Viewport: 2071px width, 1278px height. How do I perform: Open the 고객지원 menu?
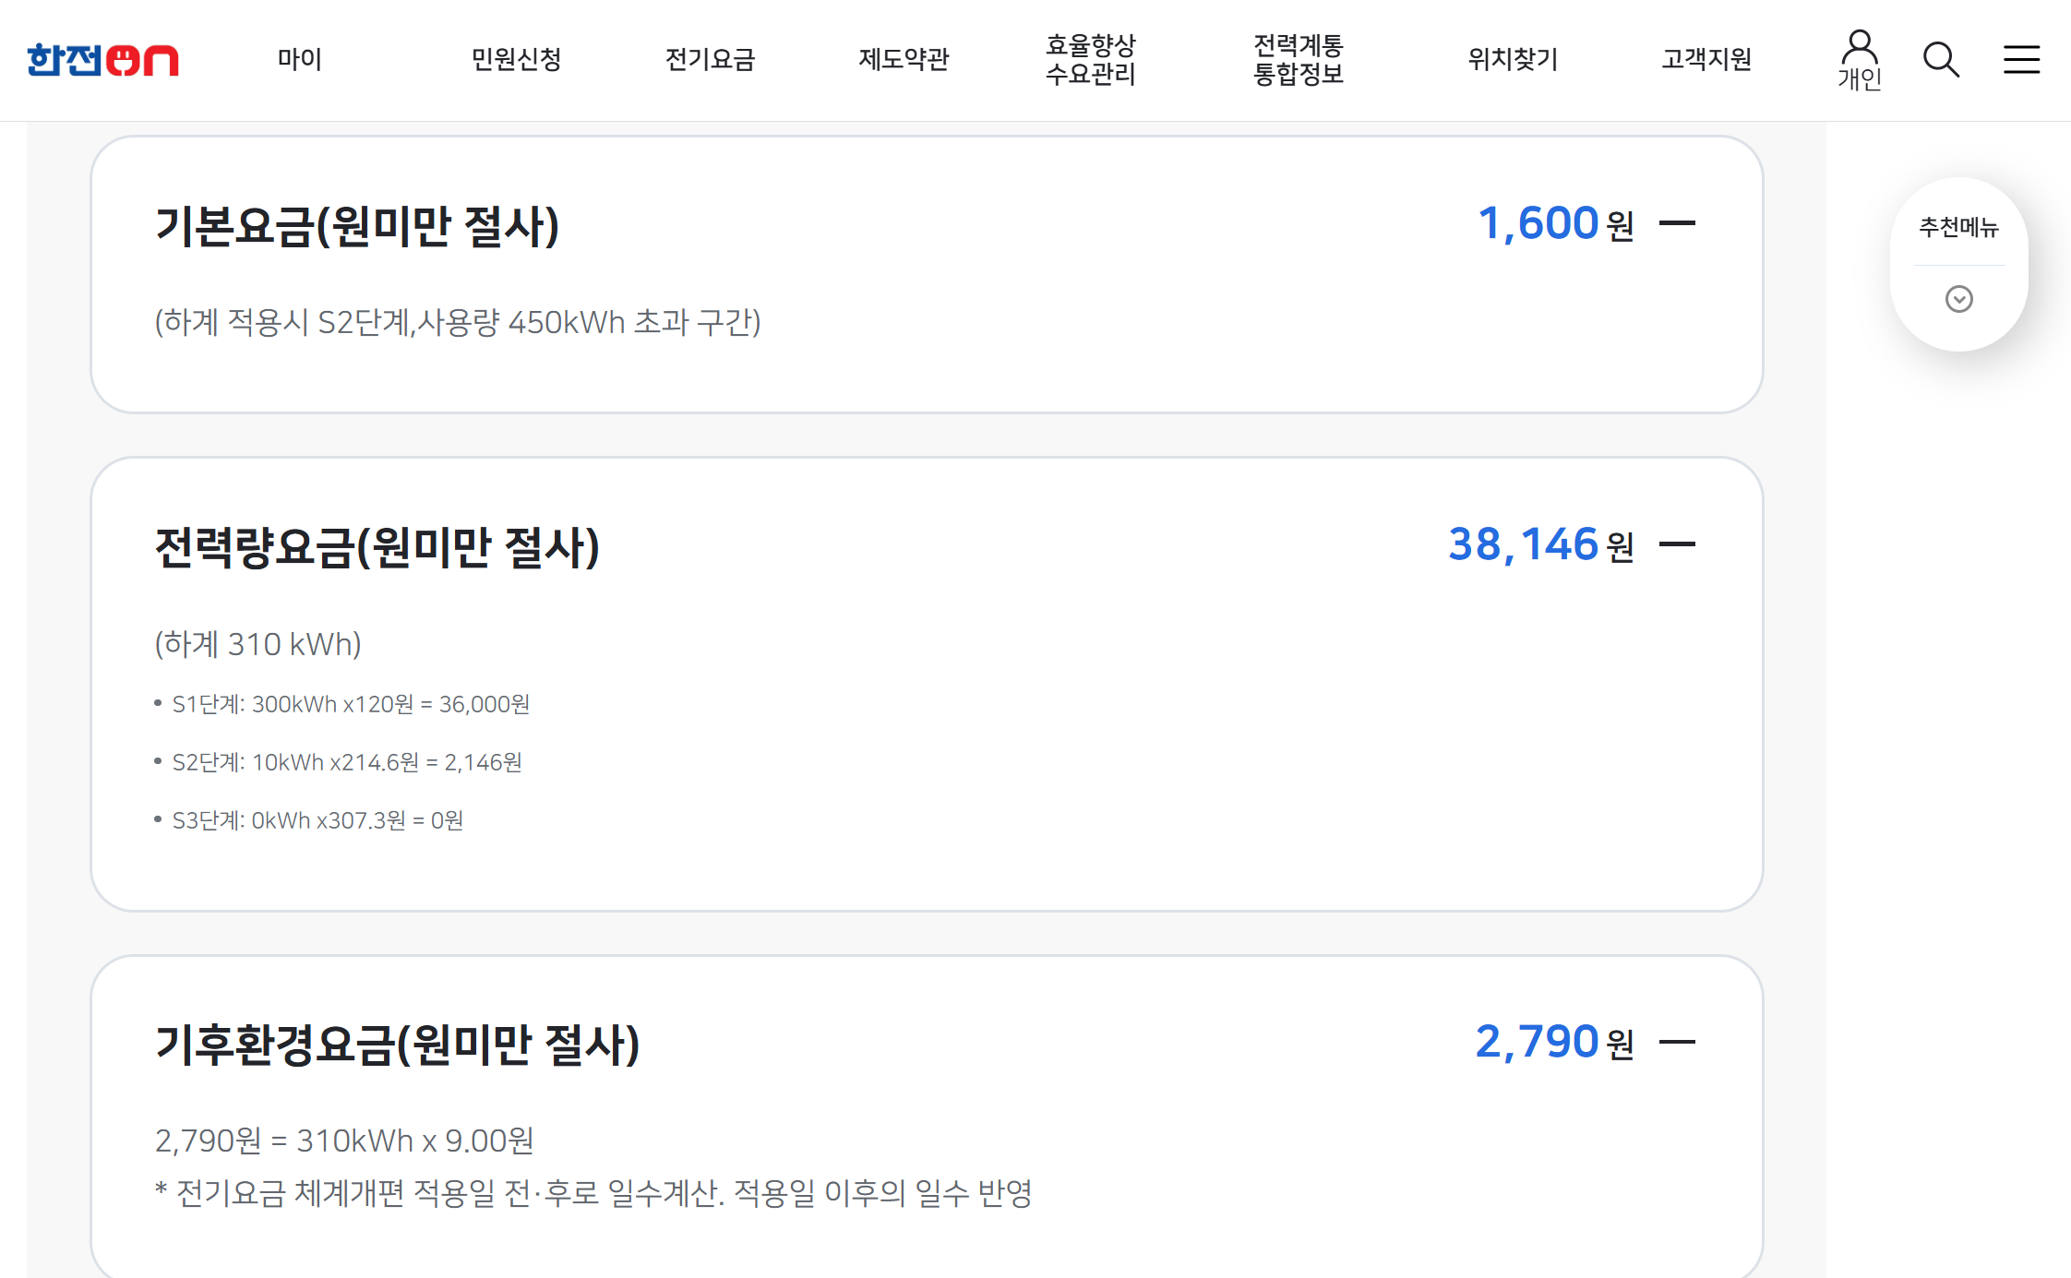coord(1704,59)
